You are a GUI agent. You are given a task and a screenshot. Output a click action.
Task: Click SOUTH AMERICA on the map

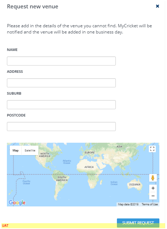(62, 179)
